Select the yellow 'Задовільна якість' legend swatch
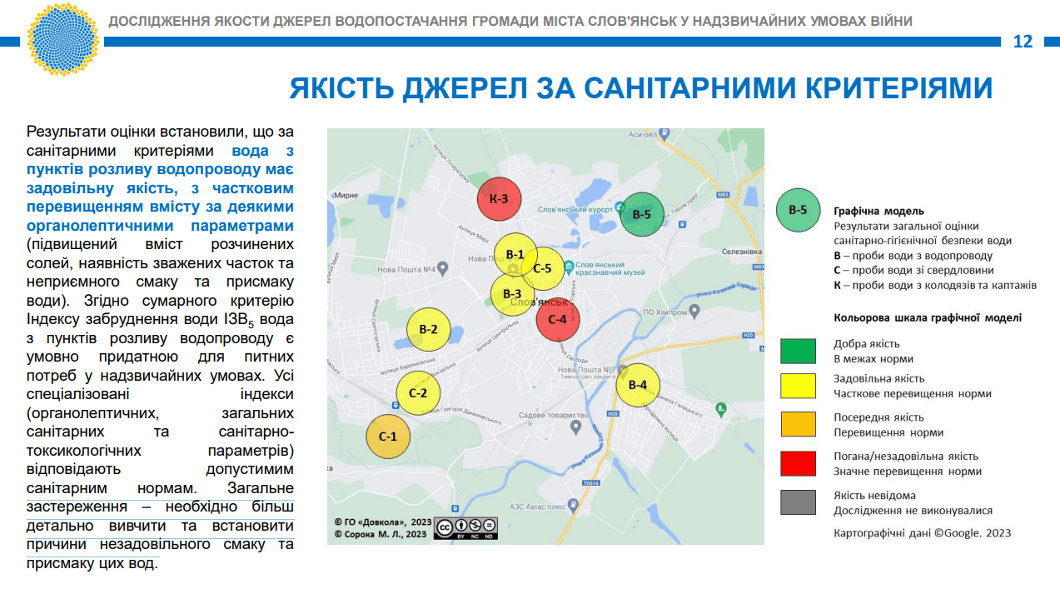The width and height of the screenshot is (1060, 594). coord(798,386)
